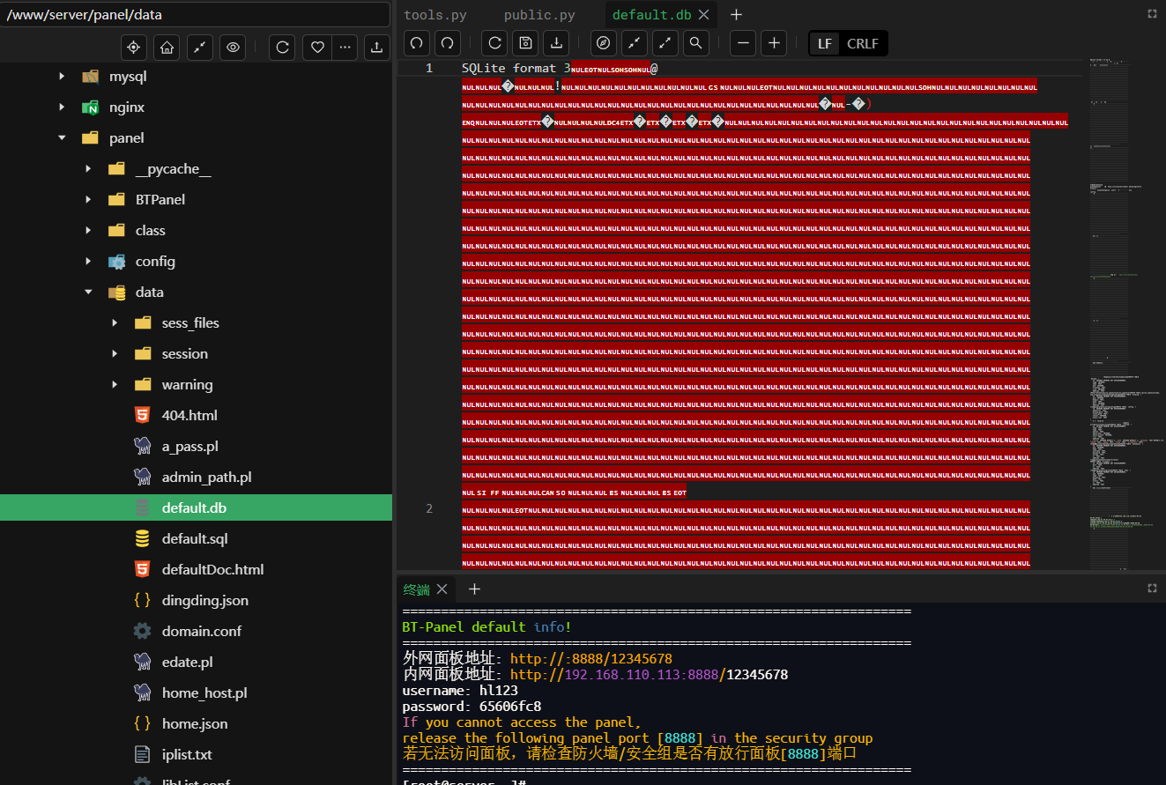Expand the mysql folder

pos(62,77)
